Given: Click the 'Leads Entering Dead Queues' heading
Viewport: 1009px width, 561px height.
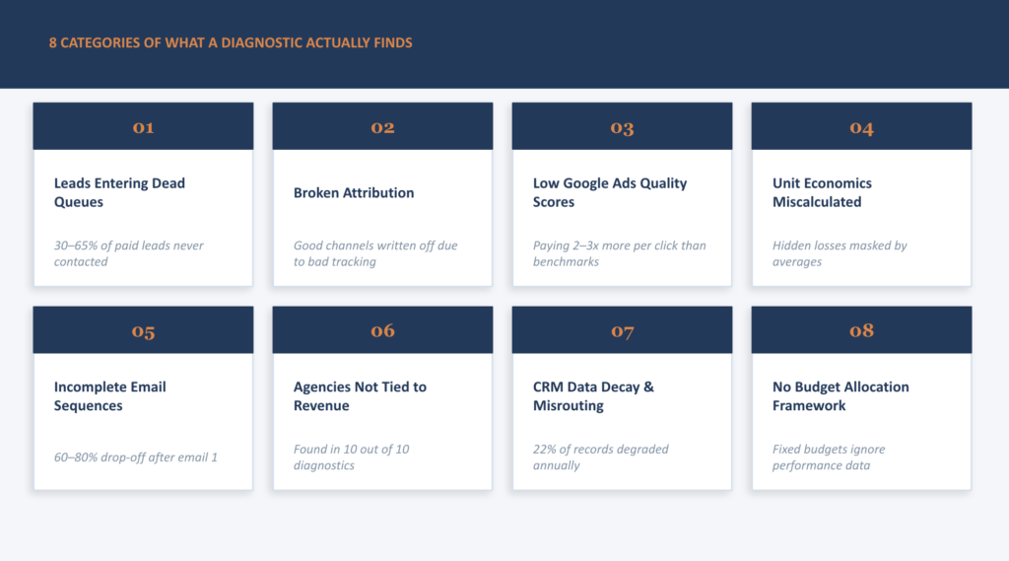Looking at the screenshot, I should pyautogui.click(x=119, y=192).
